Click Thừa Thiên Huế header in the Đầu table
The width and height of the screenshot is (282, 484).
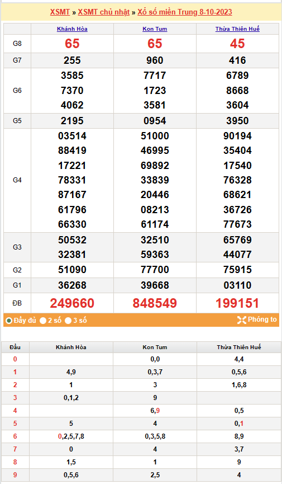tap(239, 347)
